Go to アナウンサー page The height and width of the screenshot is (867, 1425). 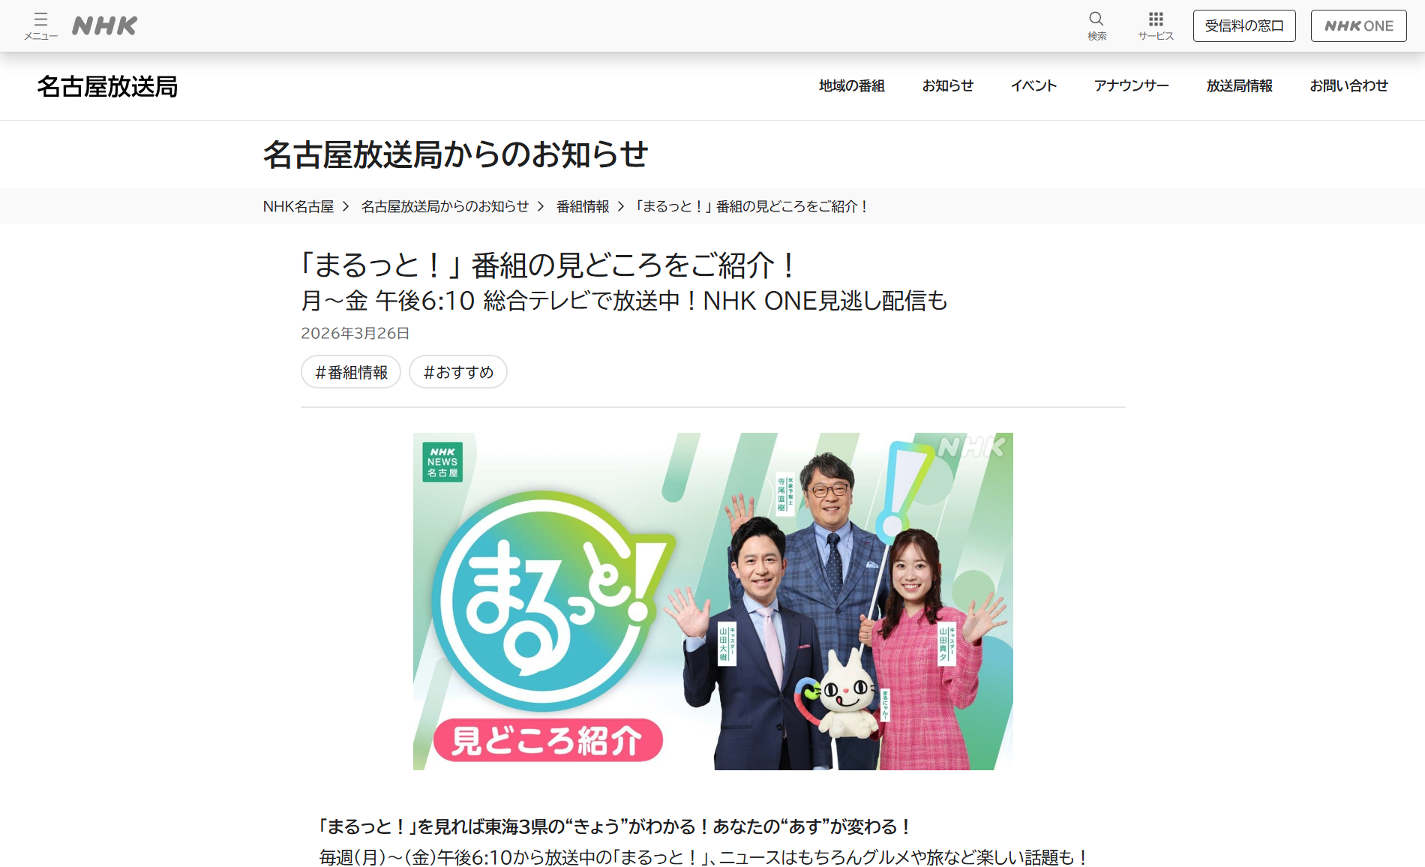pos(1131,86)
